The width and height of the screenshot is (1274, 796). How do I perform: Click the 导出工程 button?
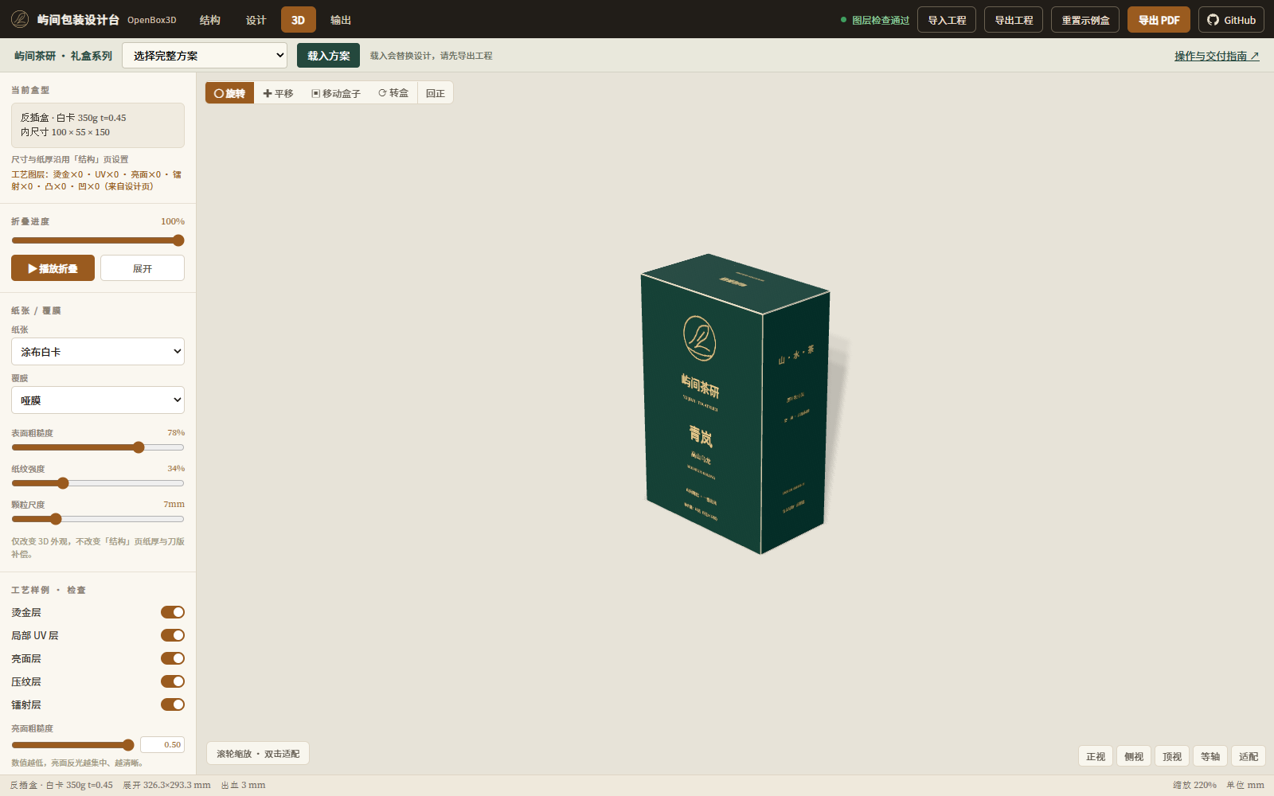(x=1014, y=20)
